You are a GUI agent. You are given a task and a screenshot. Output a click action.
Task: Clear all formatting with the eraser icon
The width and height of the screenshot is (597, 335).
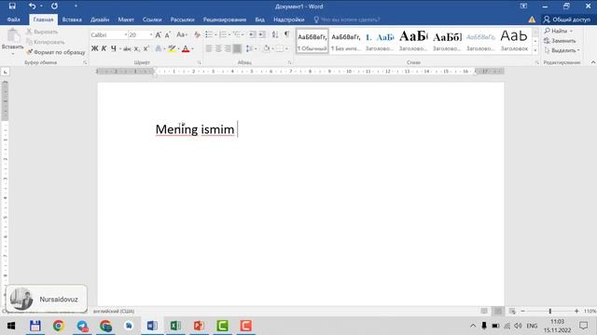tap(197, 34)
